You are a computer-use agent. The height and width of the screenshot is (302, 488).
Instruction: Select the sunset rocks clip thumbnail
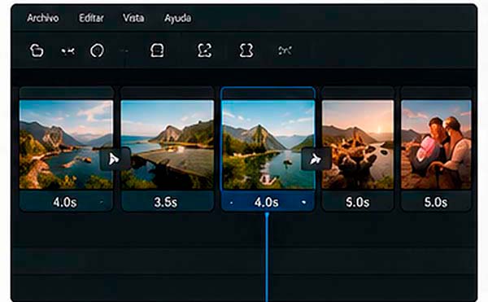(x=358, y=144)
